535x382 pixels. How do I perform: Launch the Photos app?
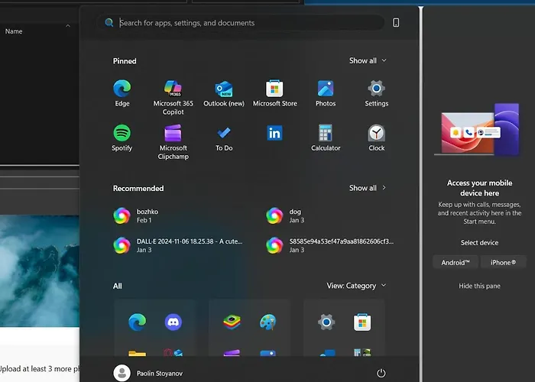[326, 89]
